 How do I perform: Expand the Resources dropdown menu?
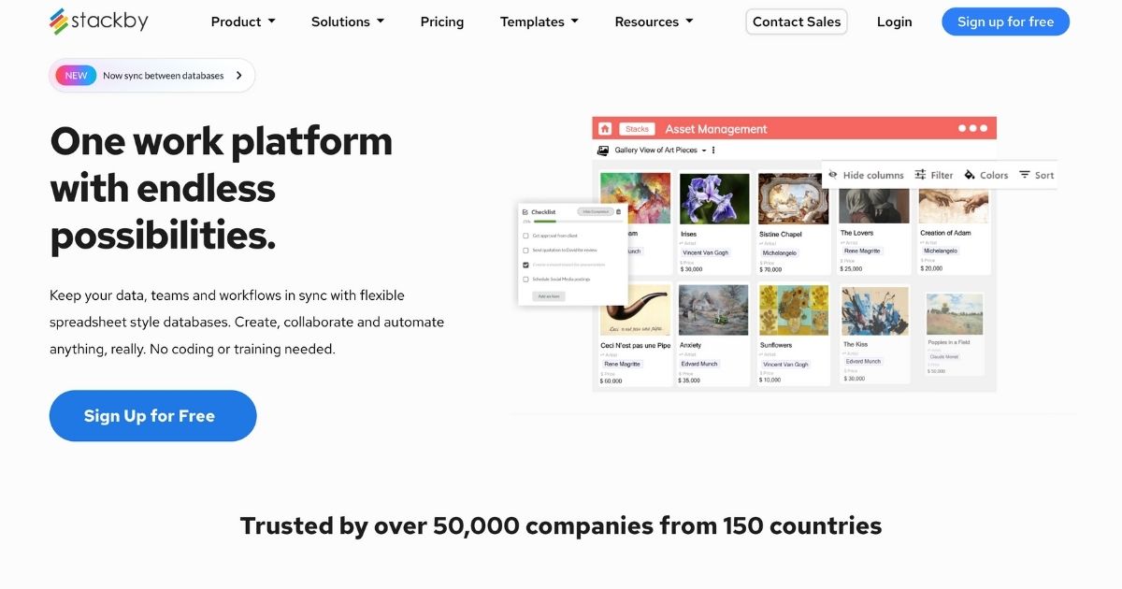[x=654, y=22]
